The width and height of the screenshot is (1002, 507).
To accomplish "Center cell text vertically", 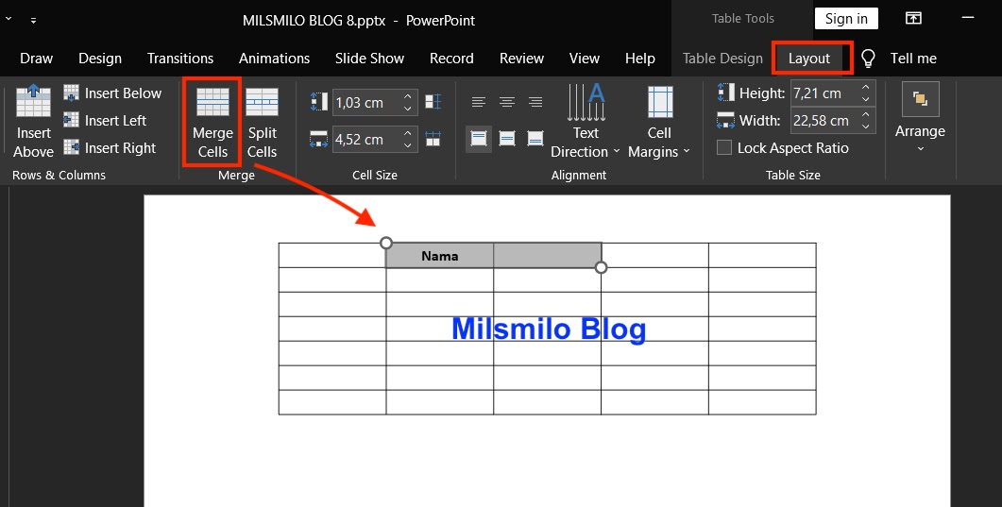I will click(x=507, y=138).
